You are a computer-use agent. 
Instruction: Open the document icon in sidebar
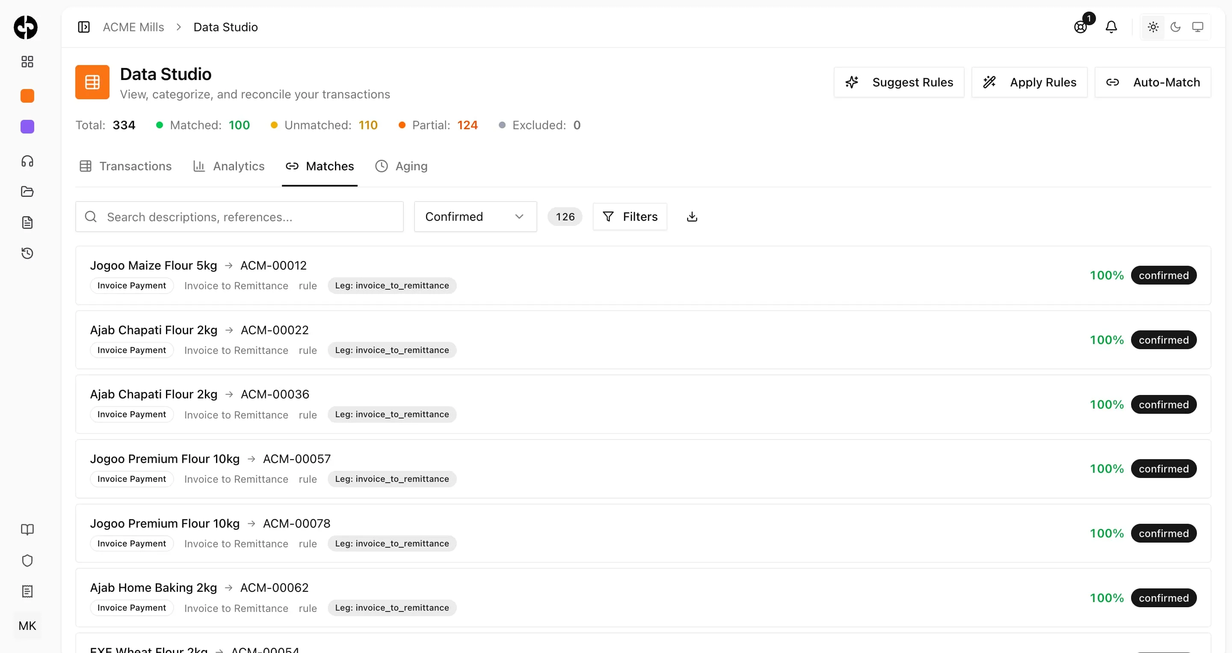[x=27, y=223]
